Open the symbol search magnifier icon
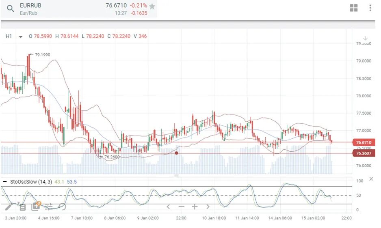381x228 pixels. [x=10, y=9]
